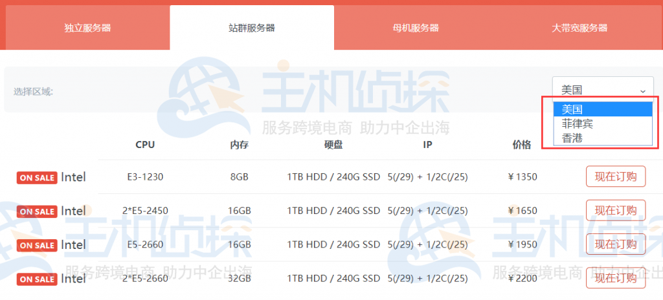The width and height of the screenshot is (663, 300).
Task: Open the 母机服务器 tab
Action: tap(416, 28)
